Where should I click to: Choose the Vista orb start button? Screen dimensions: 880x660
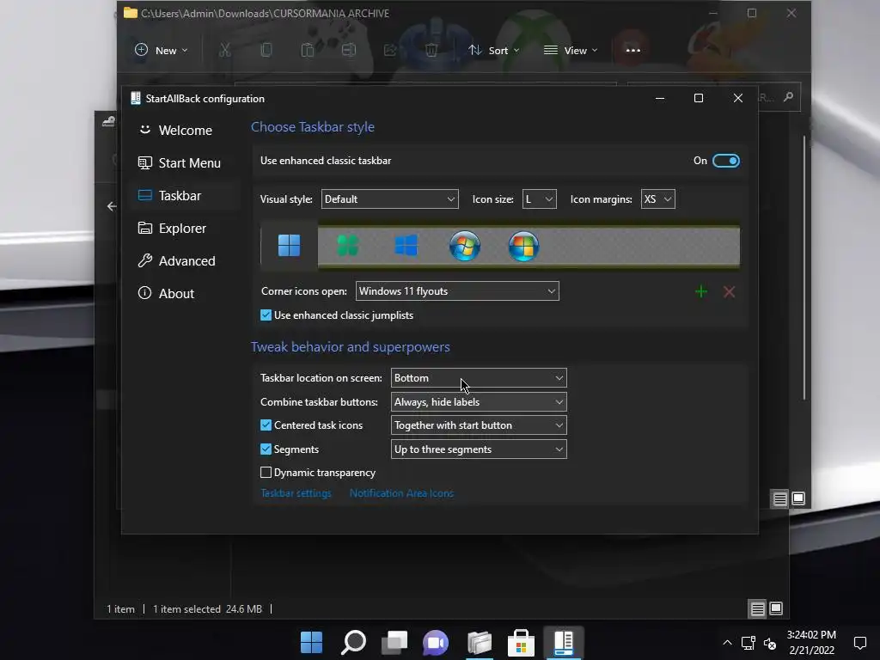pos(523,246)
